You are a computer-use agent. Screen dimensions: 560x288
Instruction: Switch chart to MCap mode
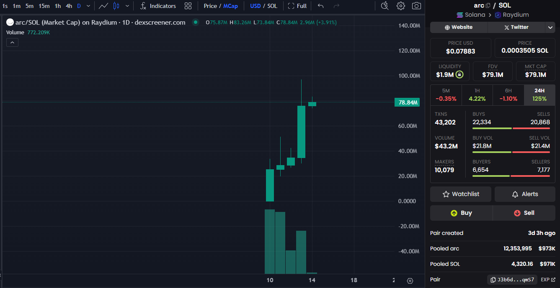pyautogui.click(x=230, y=6)
